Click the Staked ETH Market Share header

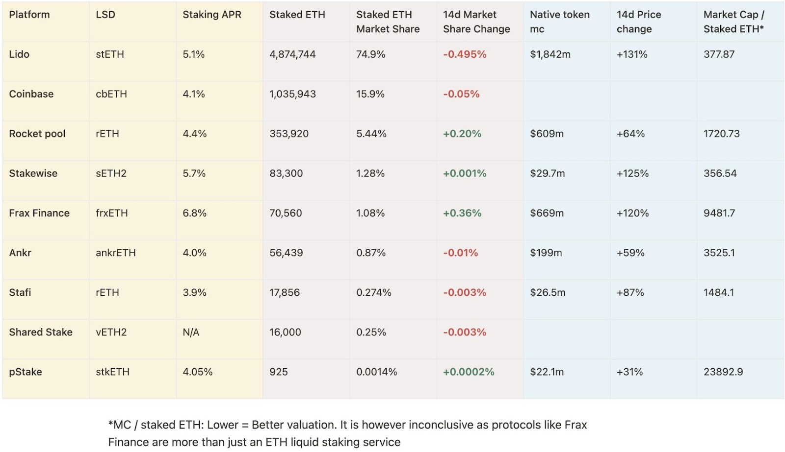[388, 22]
